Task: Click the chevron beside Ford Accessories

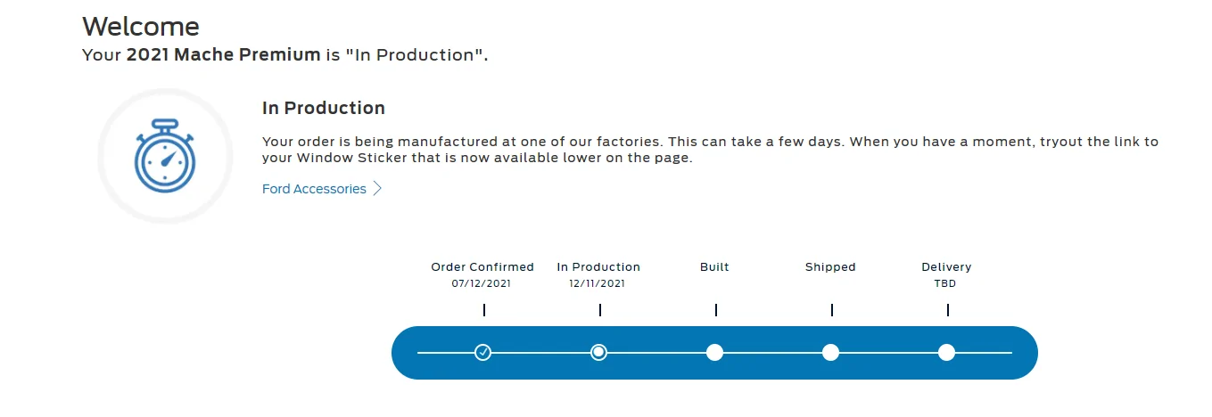Action: 377,189
